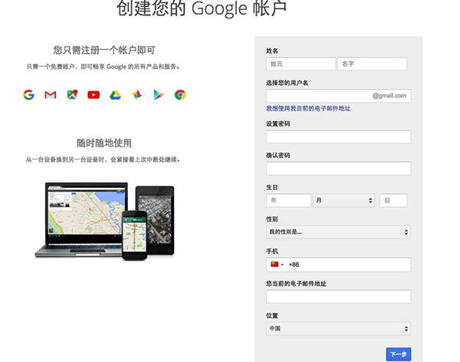This screenshot has width=460, height=362.
Task: Focus the birth day 日 field
Action: coord(393,200)
